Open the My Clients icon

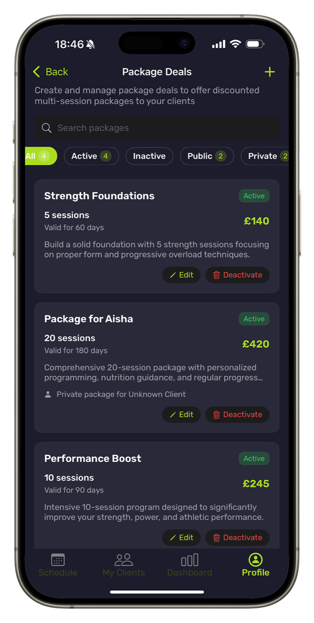pyautogui.click(x=123, y=559)
